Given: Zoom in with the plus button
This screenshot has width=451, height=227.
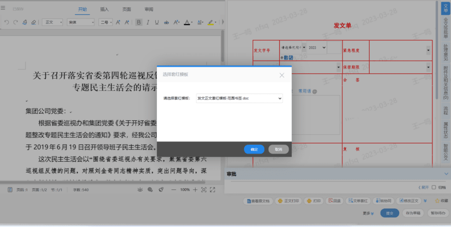Looking at the screenshot, I should tap(195, 190).
